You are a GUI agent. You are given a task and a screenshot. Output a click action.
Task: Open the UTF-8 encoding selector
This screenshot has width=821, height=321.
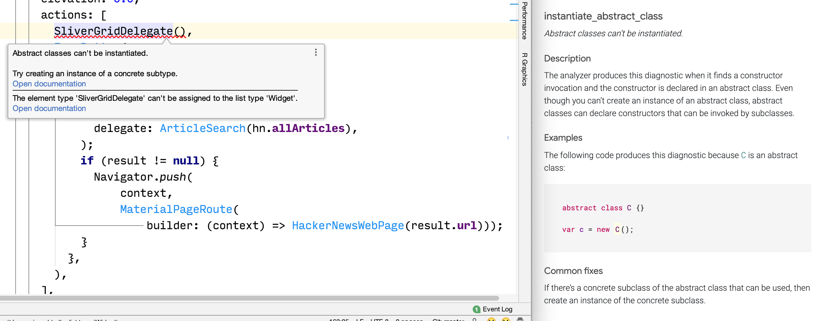(383, 319)
